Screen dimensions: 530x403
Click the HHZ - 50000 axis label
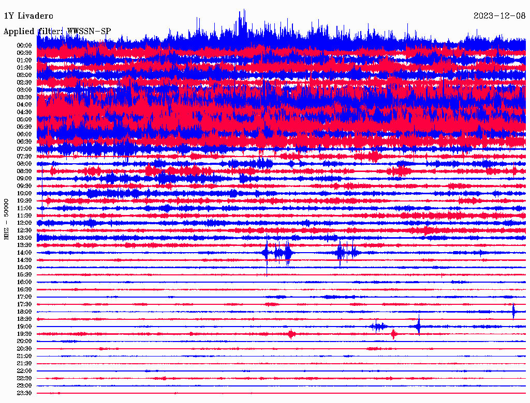(6, 219)
